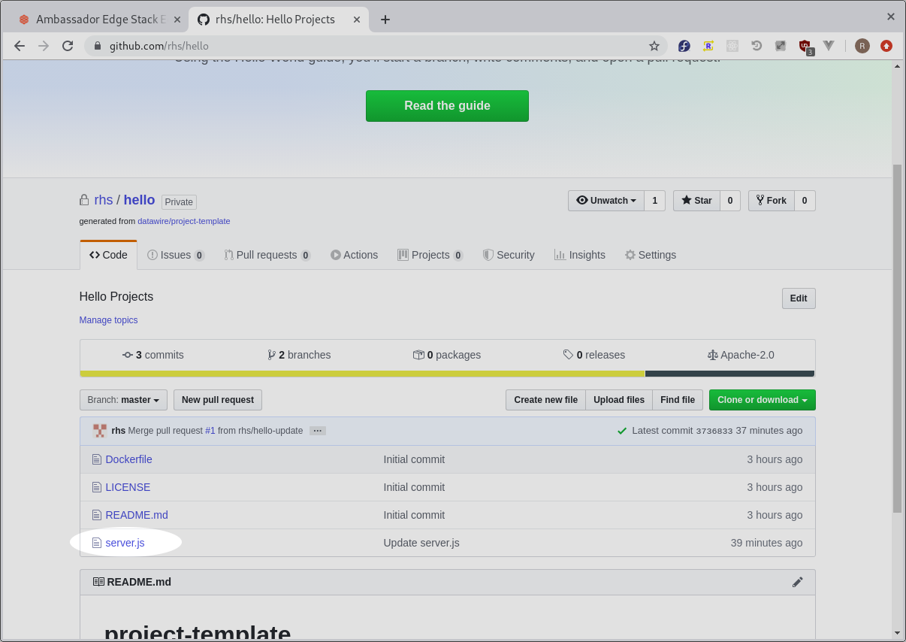Open the Security tab

(509, 255)
